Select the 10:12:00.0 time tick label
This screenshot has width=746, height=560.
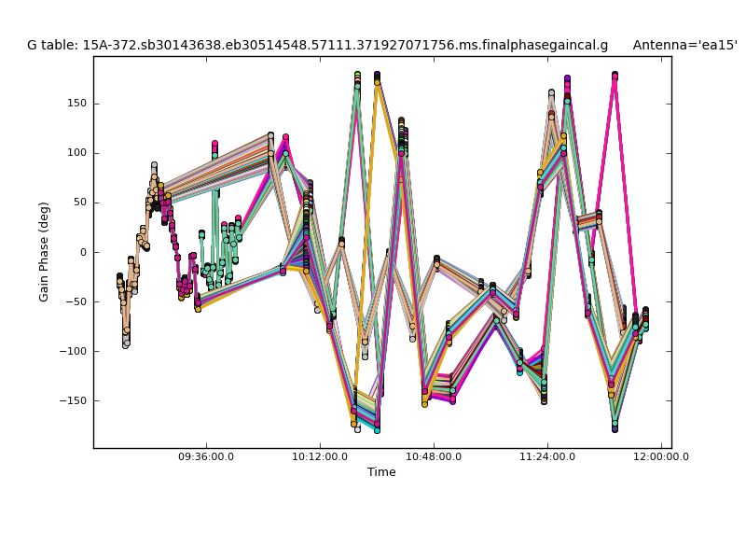[x=320, y=456]
